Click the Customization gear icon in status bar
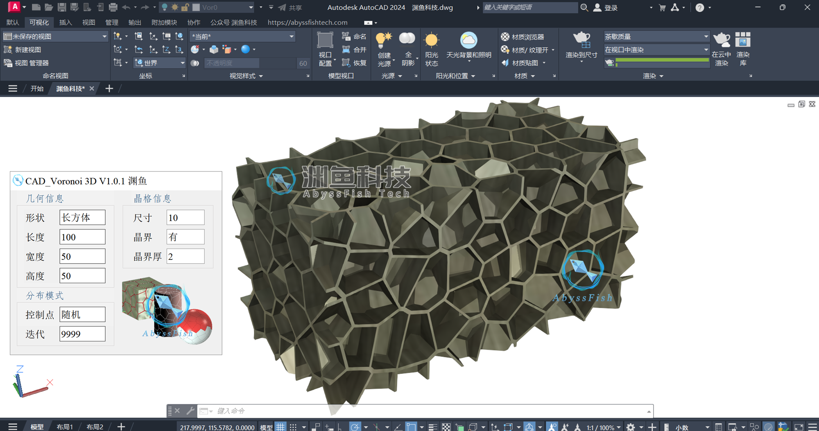This screenshot has width=819, height=431. 631,427
